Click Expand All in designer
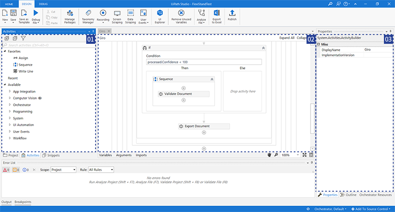This screenshot has height=212, width=395. 287,38
